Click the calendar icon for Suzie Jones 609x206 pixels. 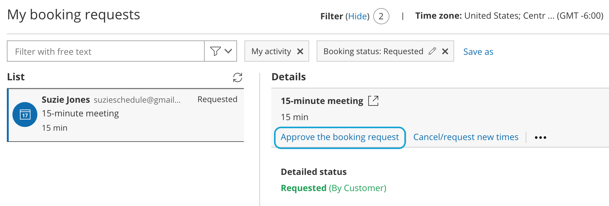click(25, 115)
